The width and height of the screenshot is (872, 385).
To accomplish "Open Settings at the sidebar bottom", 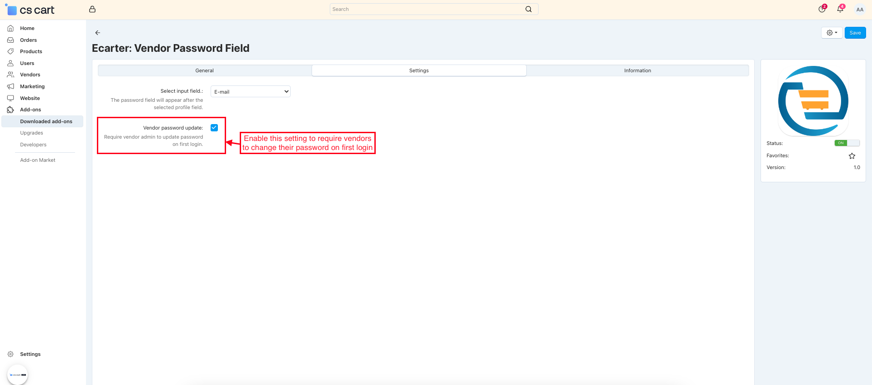I will [x=30, y=354].
